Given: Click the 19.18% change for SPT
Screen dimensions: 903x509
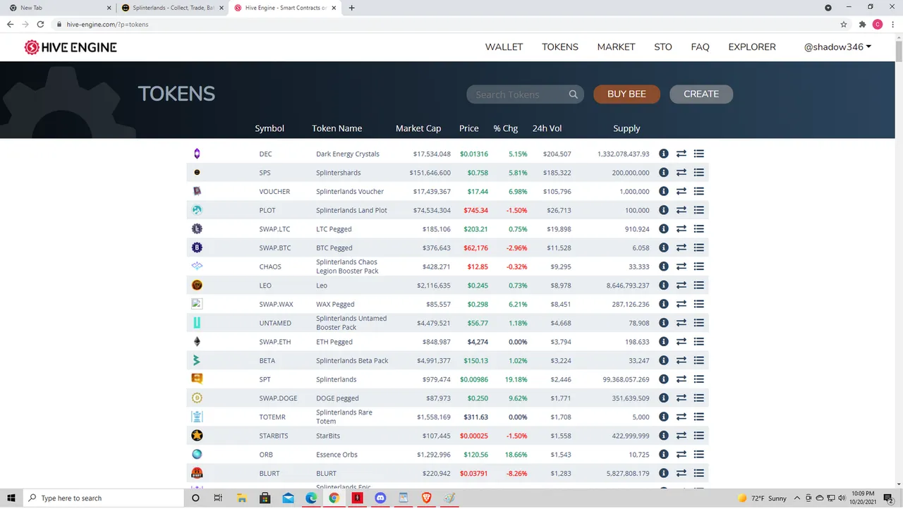Looking at the screenshot, I should [x=517, y=379].
